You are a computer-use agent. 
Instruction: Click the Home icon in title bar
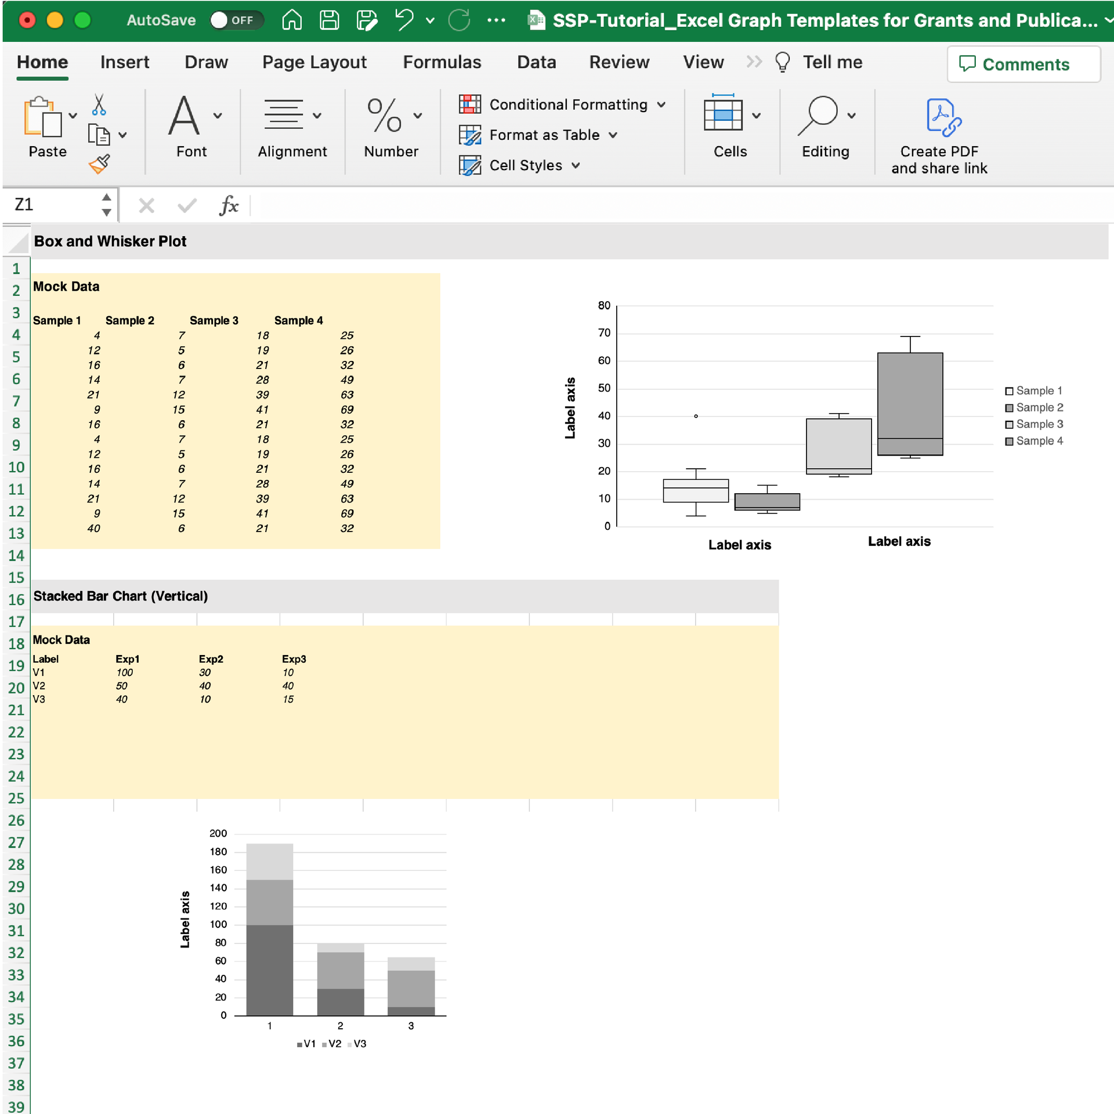(x=292, y=20)
